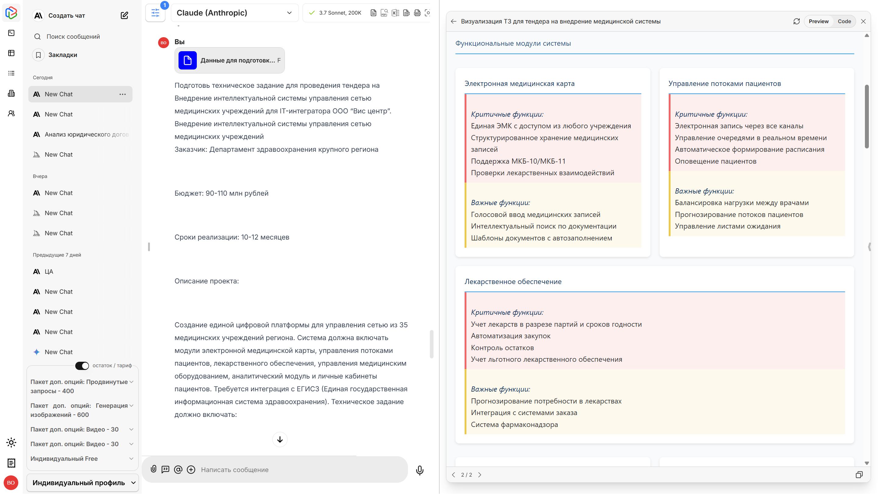Click the PDF search icon

[x=384, y=13]
